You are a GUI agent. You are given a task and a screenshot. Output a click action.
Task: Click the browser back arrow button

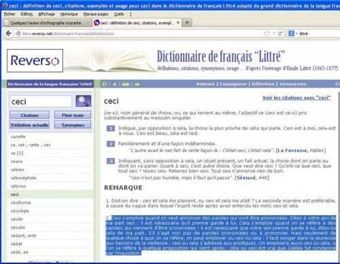[x=9, y=33]
